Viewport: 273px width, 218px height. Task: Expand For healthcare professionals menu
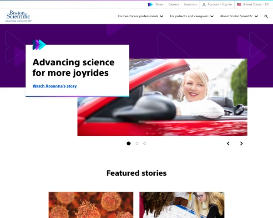141,16
